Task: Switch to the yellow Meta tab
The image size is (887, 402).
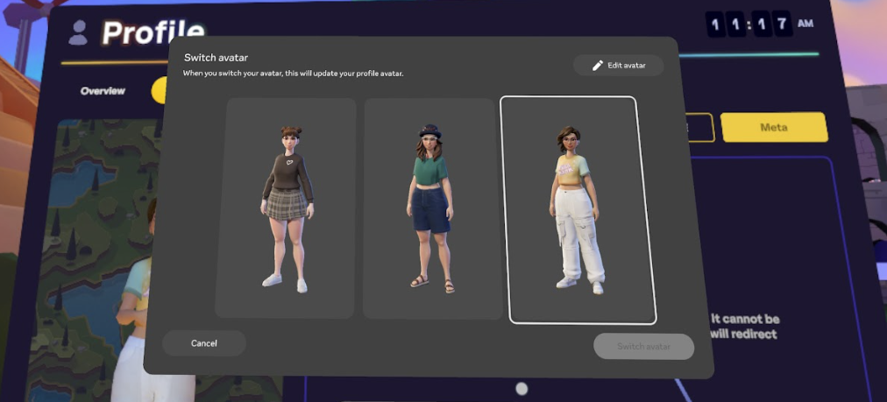Action: pos(773,127)
